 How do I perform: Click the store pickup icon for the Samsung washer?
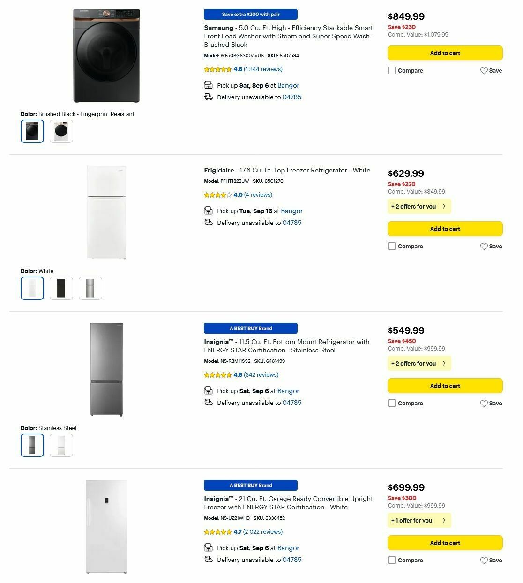click(209, 85)
